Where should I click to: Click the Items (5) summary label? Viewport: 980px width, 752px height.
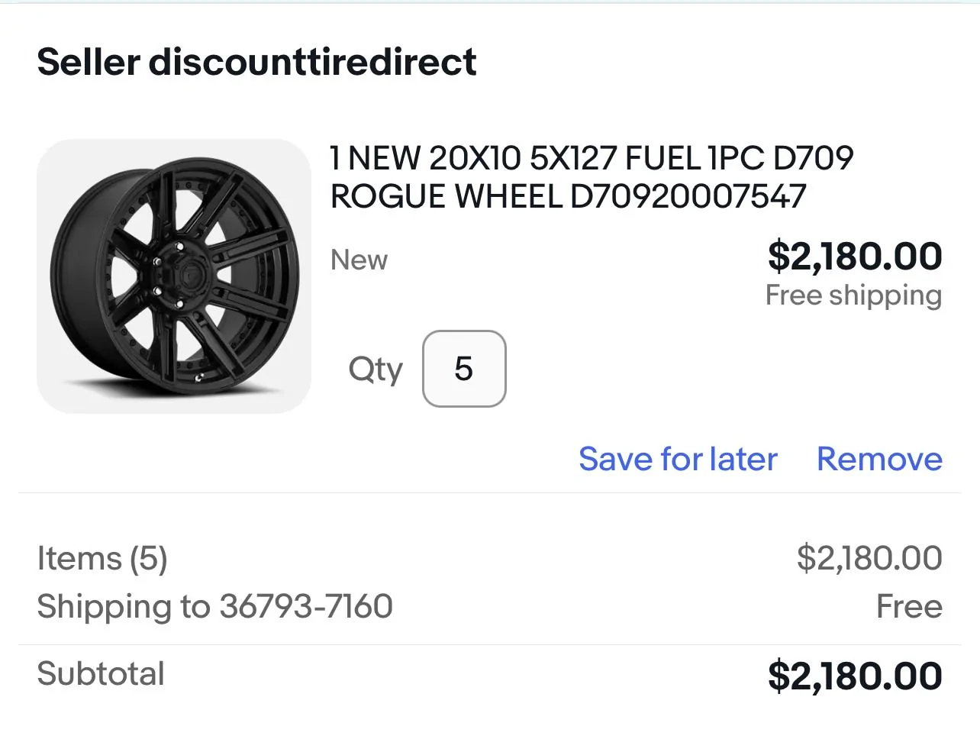pos(102,559)
